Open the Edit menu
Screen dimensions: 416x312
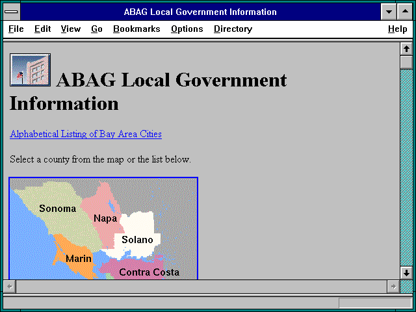[42, 29]
